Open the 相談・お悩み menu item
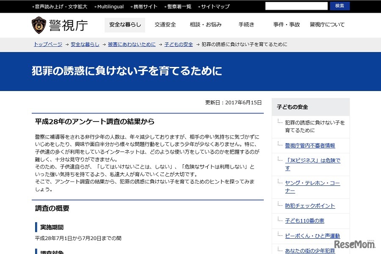381x254 pixels. pos(206,25)
